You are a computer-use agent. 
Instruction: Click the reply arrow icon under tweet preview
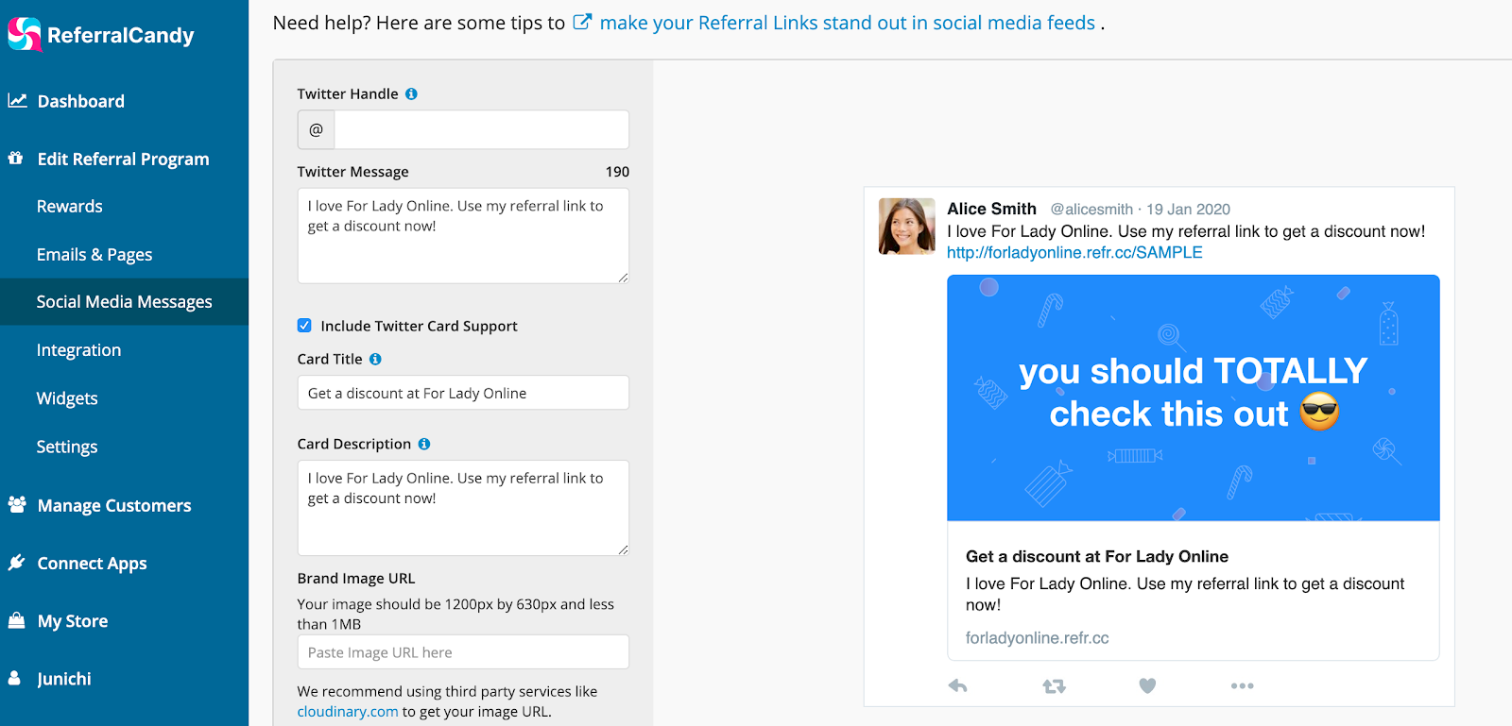coord(958,686)
